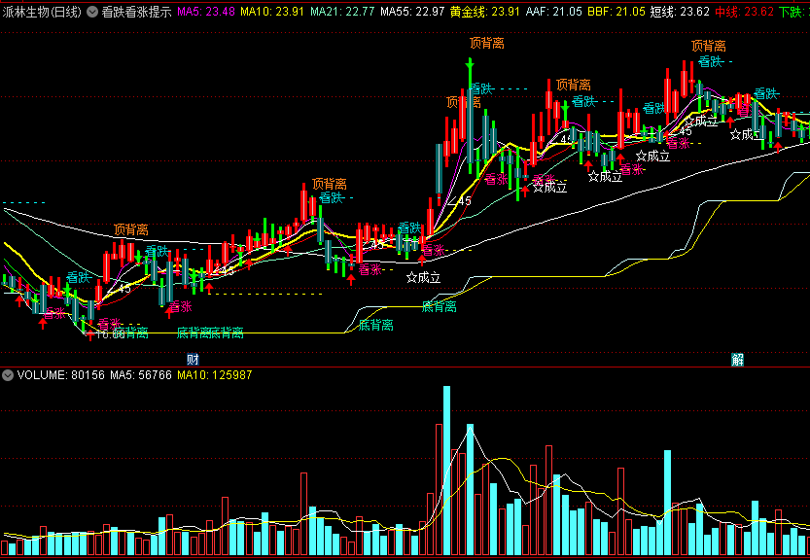The image size is (810, 560).
Task: Click the tallest cyan volume bar
Action: pyautogui.click(x=446, y=471)
